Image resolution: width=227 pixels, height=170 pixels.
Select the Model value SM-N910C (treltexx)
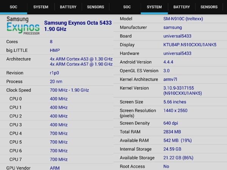(183, 19)
